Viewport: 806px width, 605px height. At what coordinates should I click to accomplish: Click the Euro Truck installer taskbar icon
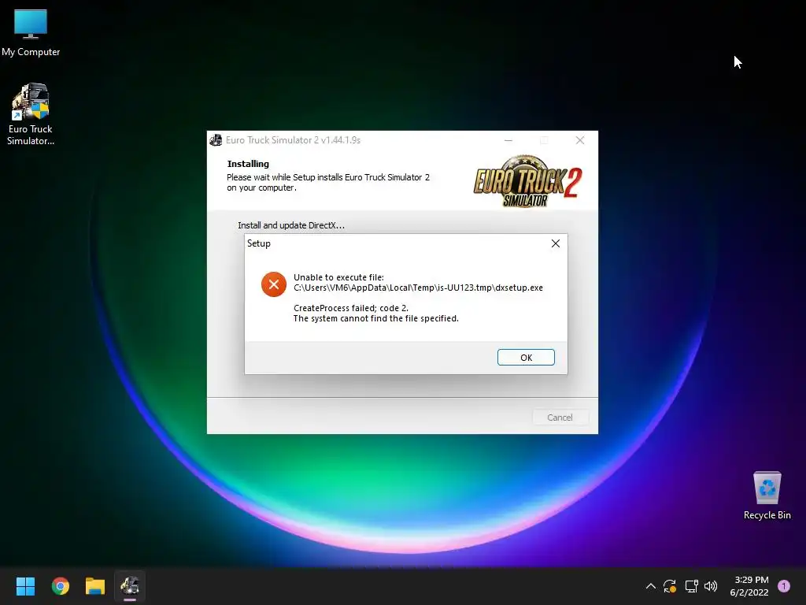[x=130, y=586]
